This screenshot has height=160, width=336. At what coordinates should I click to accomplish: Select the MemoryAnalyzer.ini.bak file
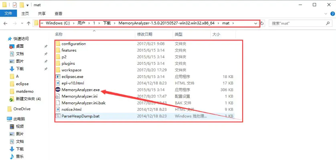coord(83,103)
